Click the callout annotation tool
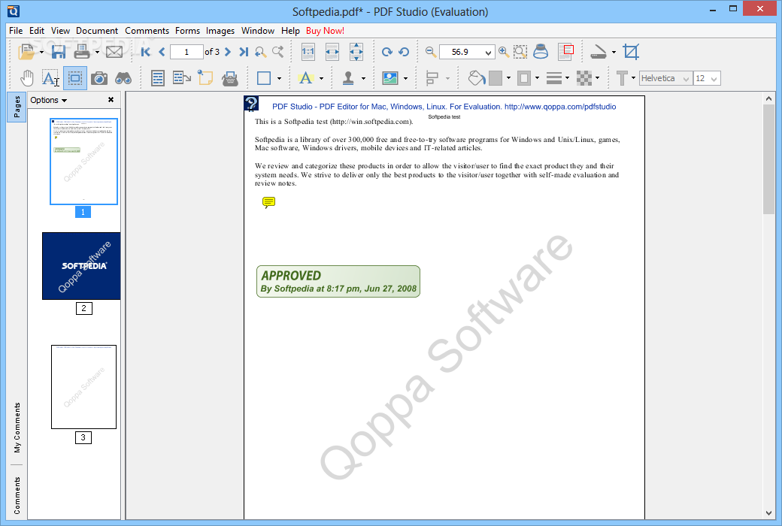782x526 pixels. (x=182, y=78)
